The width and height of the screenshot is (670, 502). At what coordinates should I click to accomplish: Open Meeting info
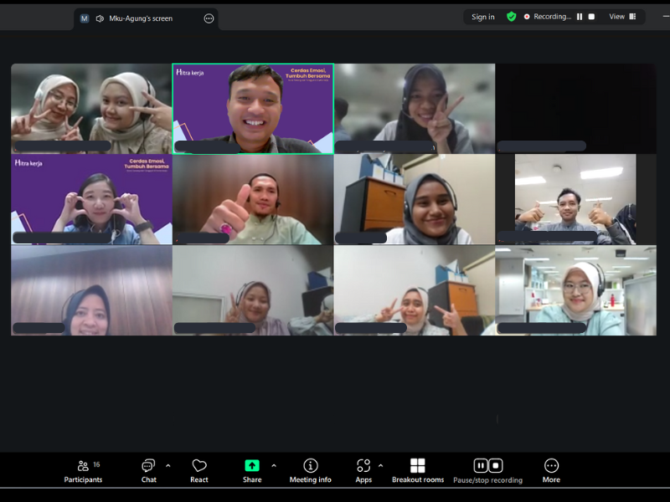310,471
